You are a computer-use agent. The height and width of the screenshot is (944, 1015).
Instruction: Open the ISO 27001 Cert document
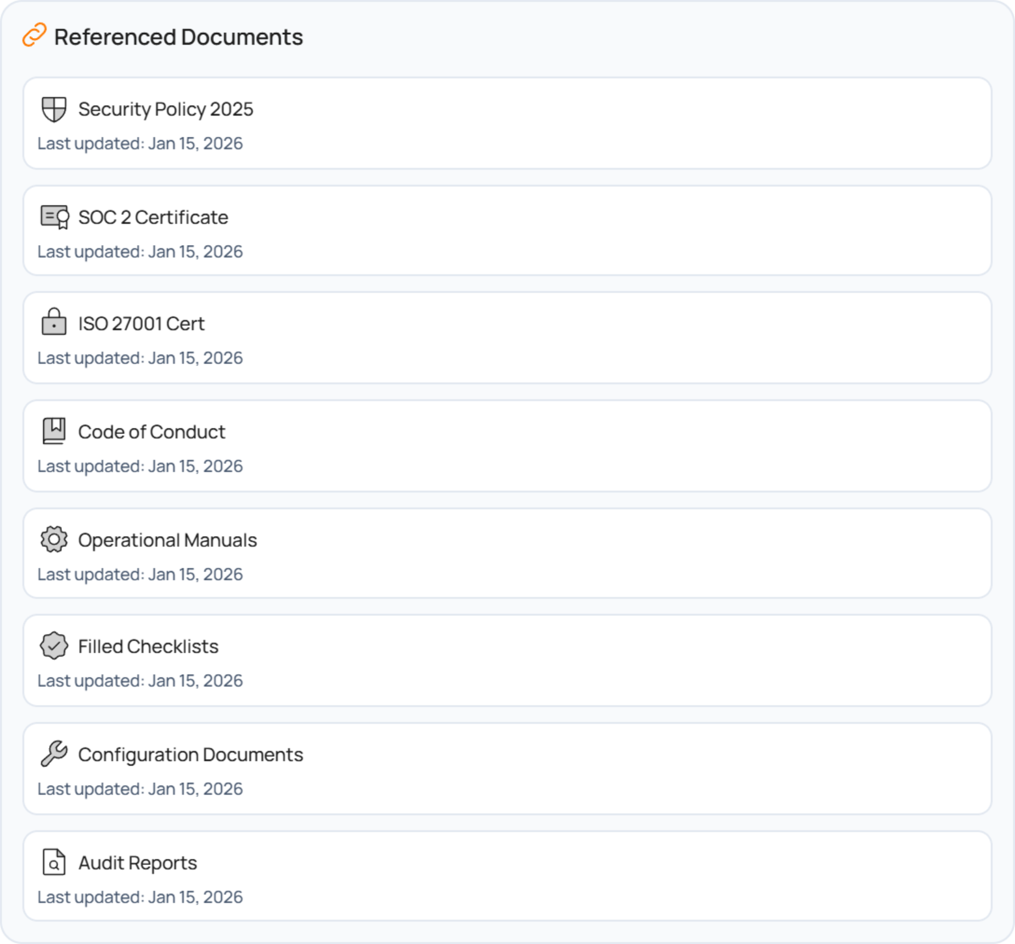507,338
